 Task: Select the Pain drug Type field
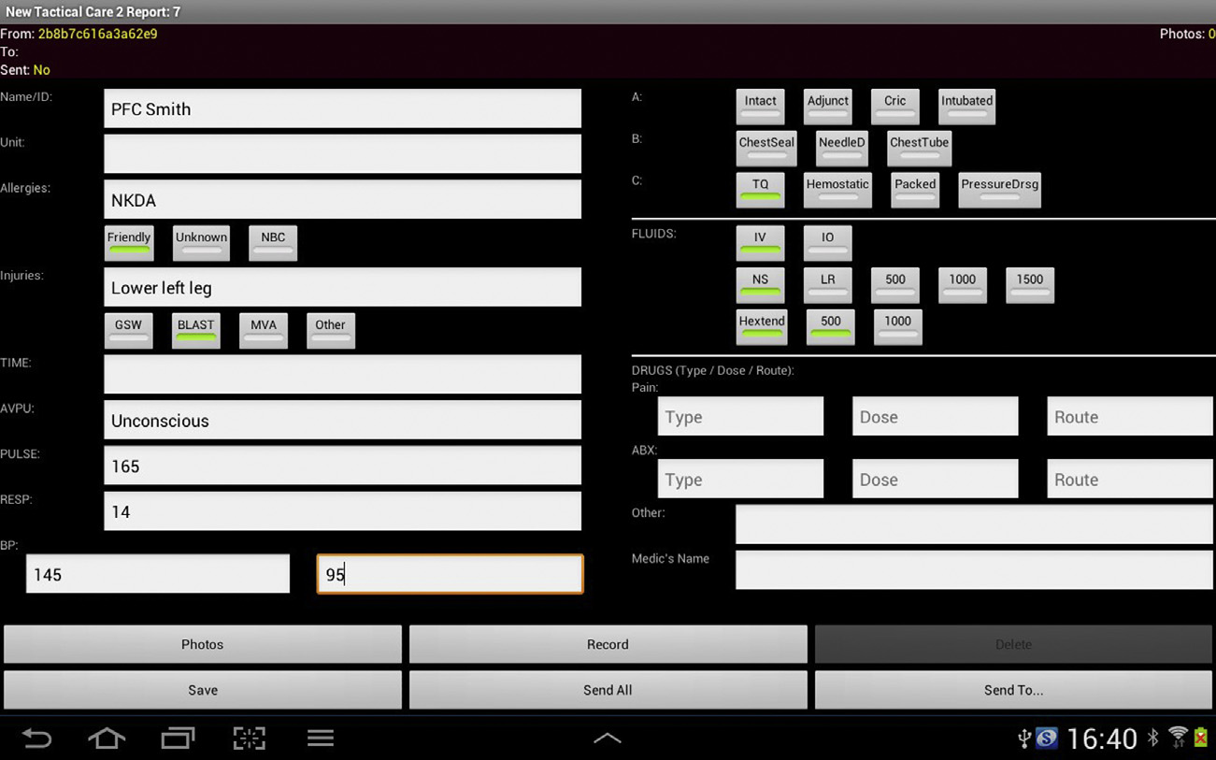tap(740, 417)
